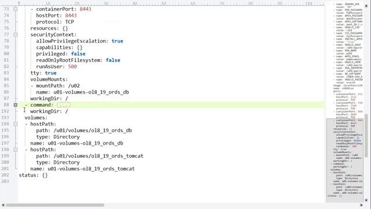Click the 'privileged: false' line
371x209 pixels.
click(61, 54)
